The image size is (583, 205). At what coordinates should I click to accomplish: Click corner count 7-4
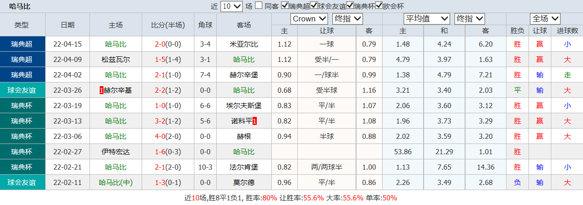coord(205,75)
